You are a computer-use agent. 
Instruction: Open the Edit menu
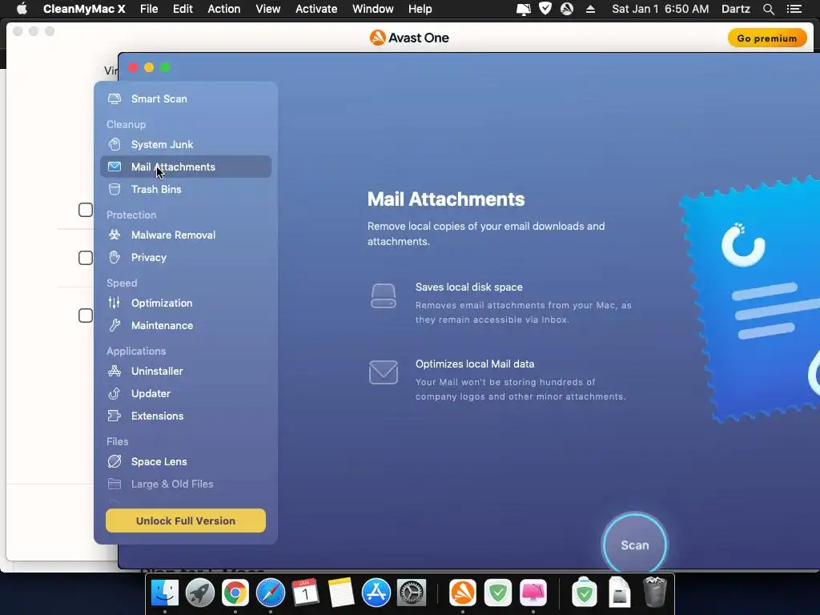(183, 9)
